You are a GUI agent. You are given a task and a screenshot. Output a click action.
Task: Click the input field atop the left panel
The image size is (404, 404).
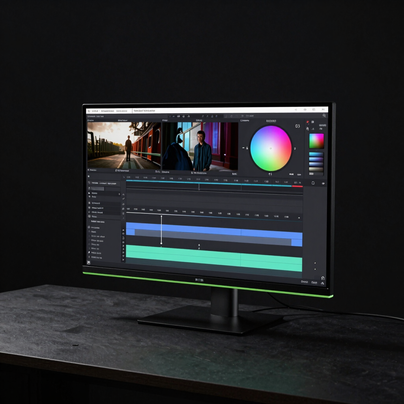[98, 188]
